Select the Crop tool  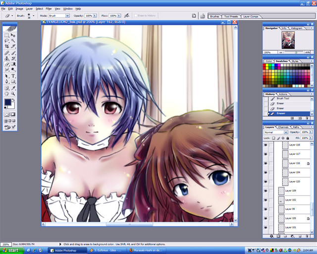(x=6, y=46)
